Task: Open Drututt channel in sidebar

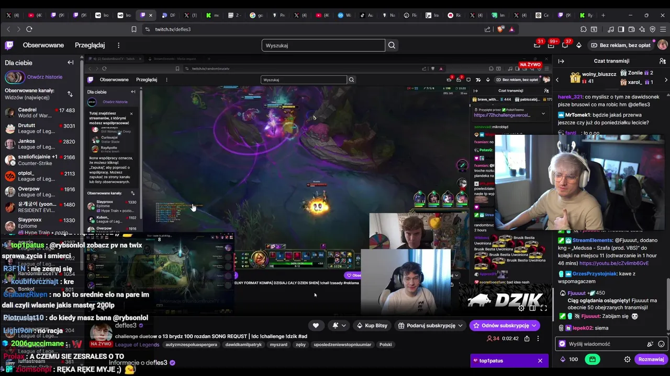Action: (x=40, y=128)
